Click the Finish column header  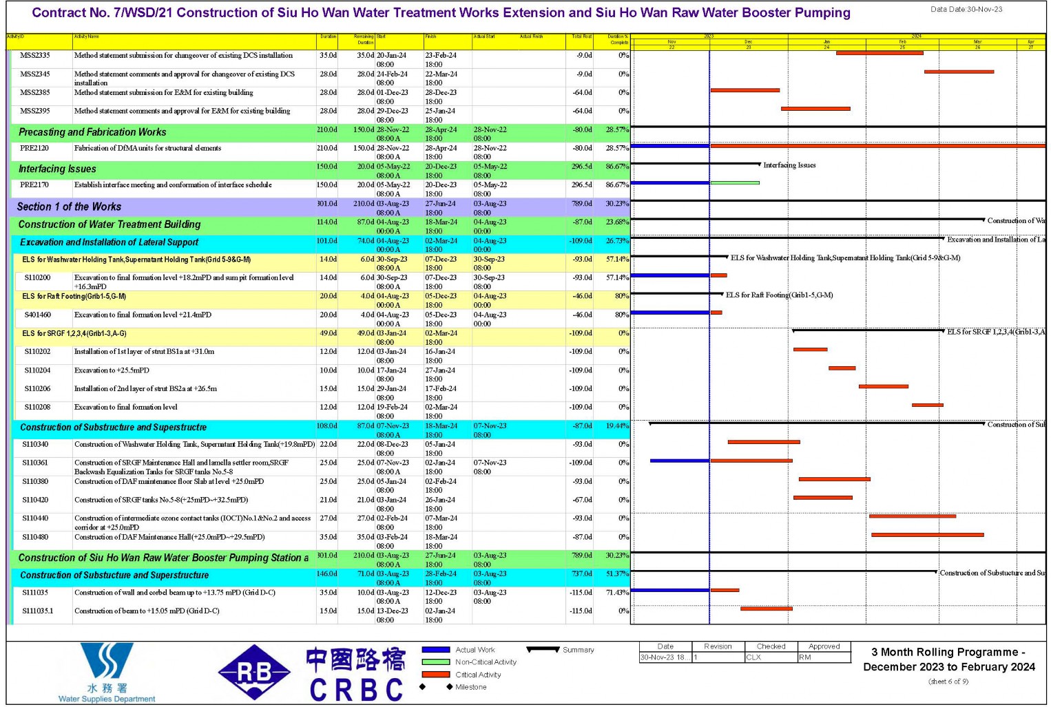point(430,36)
